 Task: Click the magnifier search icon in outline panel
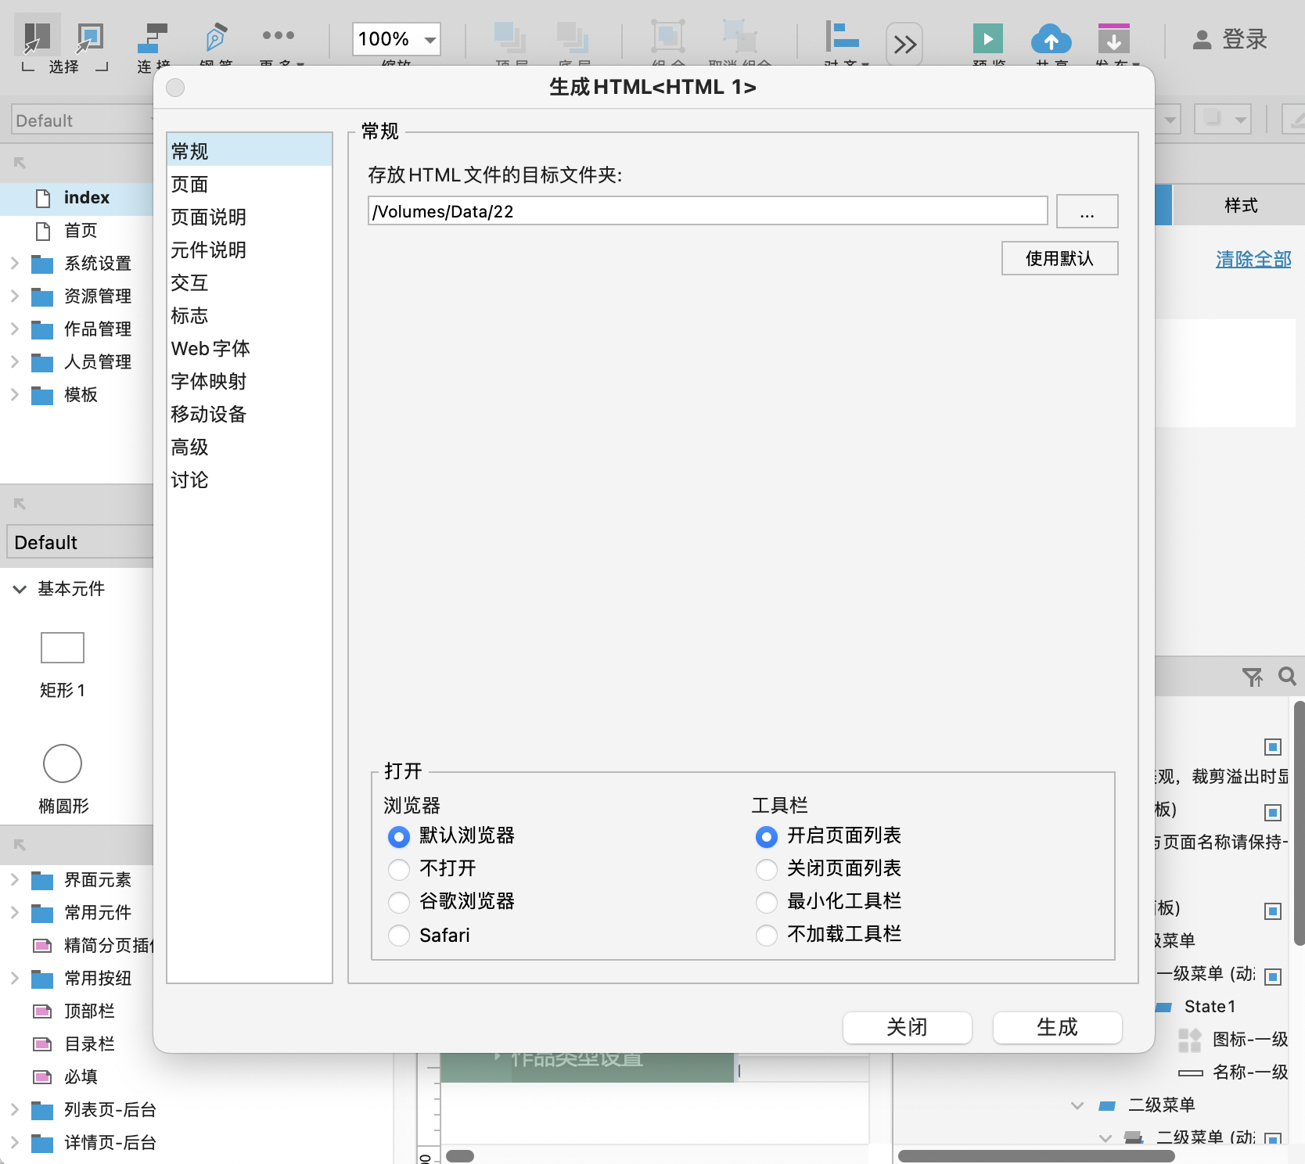[x=1286, y=676]
